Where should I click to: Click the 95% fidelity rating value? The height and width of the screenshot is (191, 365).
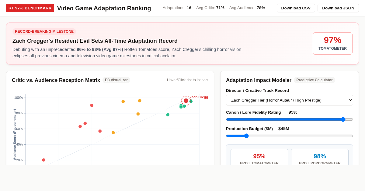pos(293,112)
